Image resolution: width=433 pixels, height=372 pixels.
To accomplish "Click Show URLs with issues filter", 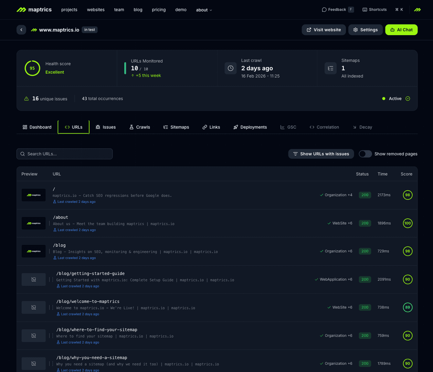I will (321, 154).
